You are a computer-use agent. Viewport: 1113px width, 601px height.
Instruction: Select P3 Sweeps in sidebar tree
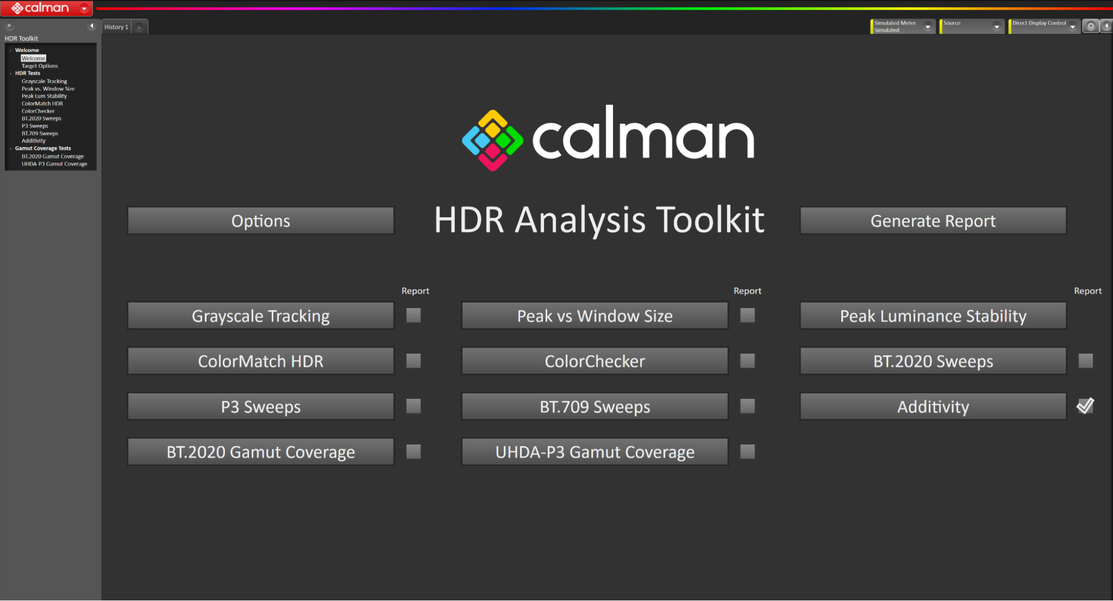(35, 126)
